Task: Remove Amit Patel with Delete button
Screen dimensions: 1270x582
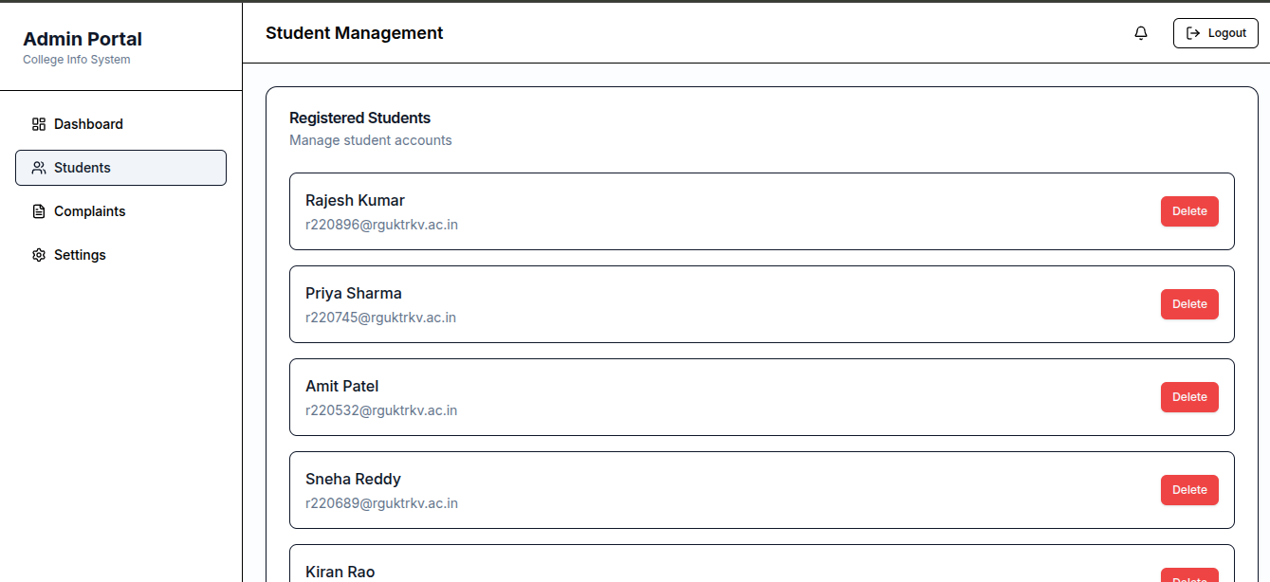Action: click(x=1189, y=397)
